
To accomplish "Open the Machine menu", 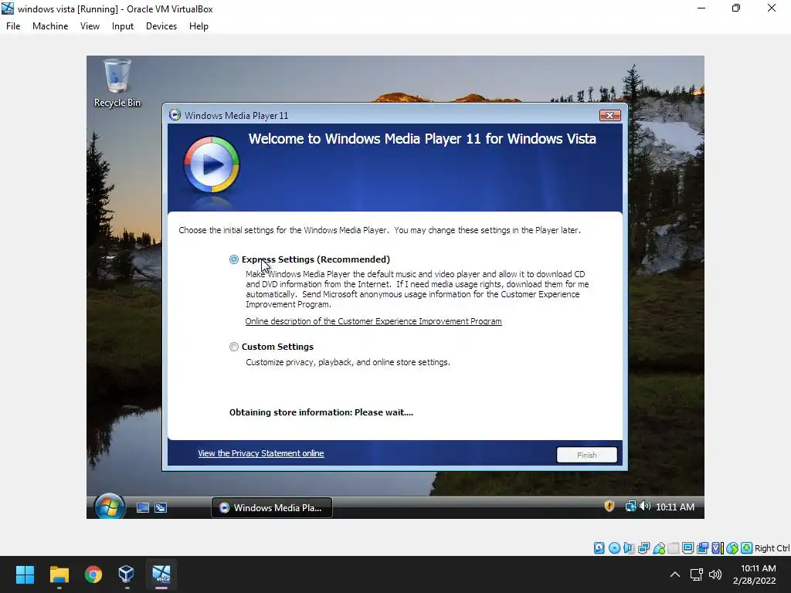I will tap(50, 26).
